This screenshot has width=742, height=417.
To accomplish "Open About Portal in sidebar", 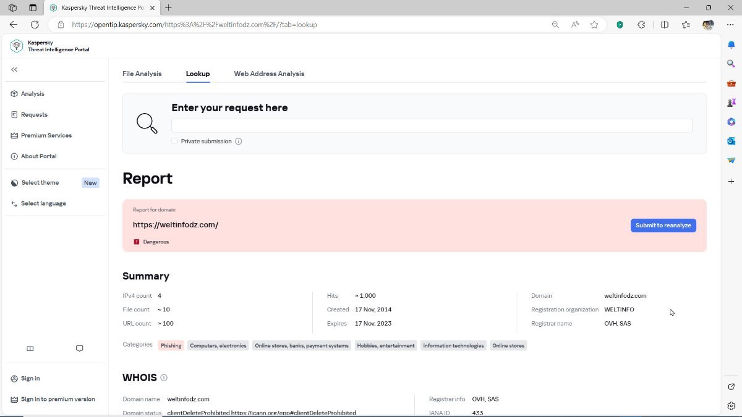I will (x=34, y=156).
